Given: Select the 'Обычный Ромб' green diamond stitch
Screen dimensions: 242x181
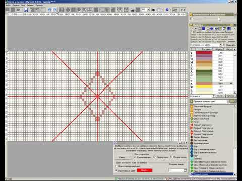Looking at the screenshot, I should pyautogui.click(x=199, y=119).
